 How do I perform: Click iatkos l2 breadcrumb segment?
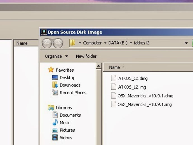tap(142, 43)
